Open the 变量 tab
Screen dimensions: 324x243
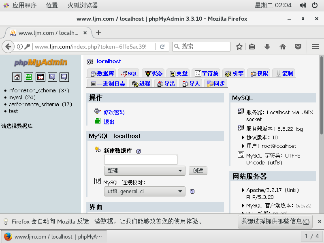click(x=179, y=73)
